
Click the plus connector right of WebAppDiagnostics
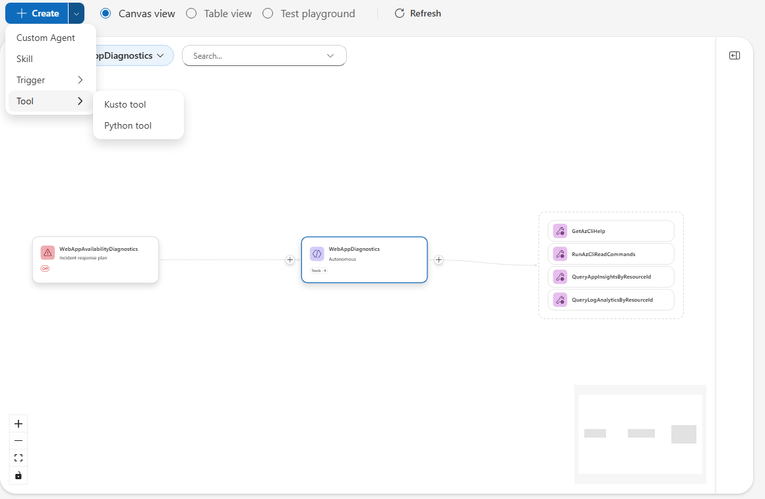[439, 260]
